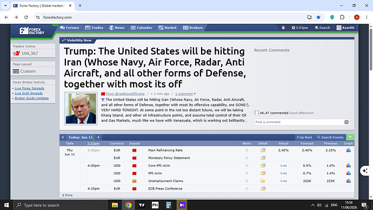Go to next calendar day arrow
The height and width of the screenshot is (210, 373).
pyautogui.click(x=98, y=137)
